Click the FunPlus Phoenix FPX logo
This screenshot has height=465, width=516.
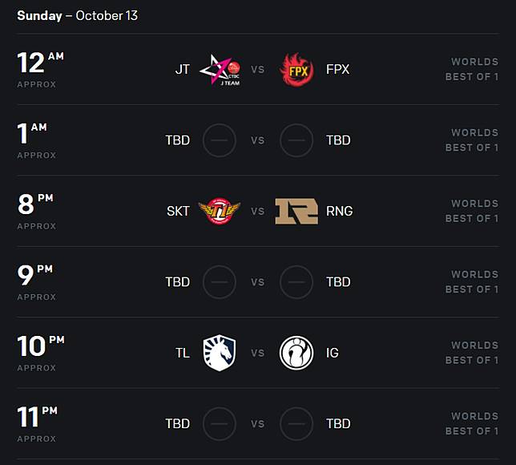click(296, 70)
